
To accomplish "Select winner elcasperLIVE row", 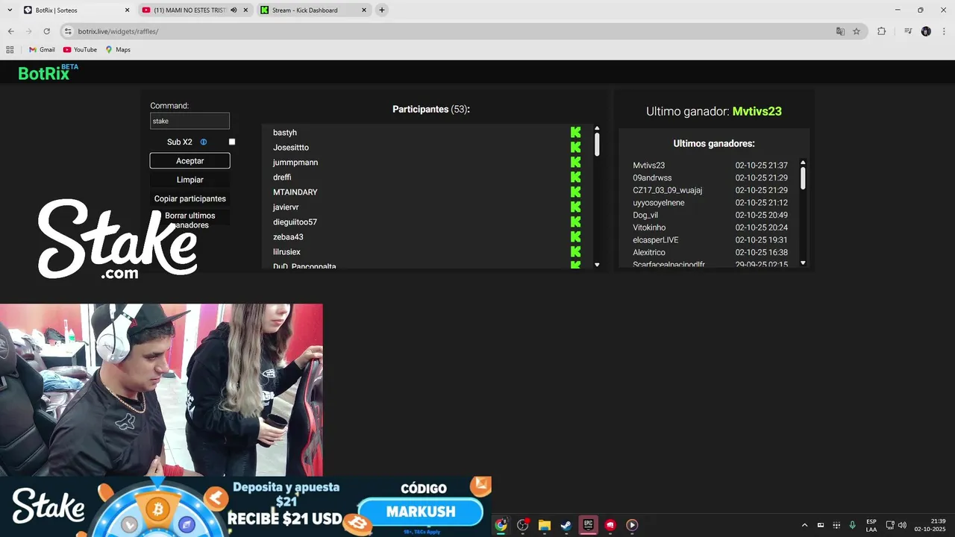I will [710, 240].
